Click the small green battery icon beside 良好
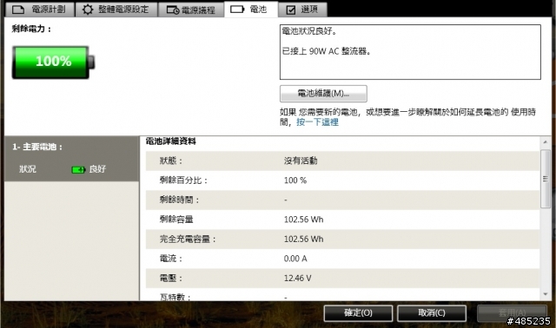Viewport: 556px width, 328px height. [78, 170]
